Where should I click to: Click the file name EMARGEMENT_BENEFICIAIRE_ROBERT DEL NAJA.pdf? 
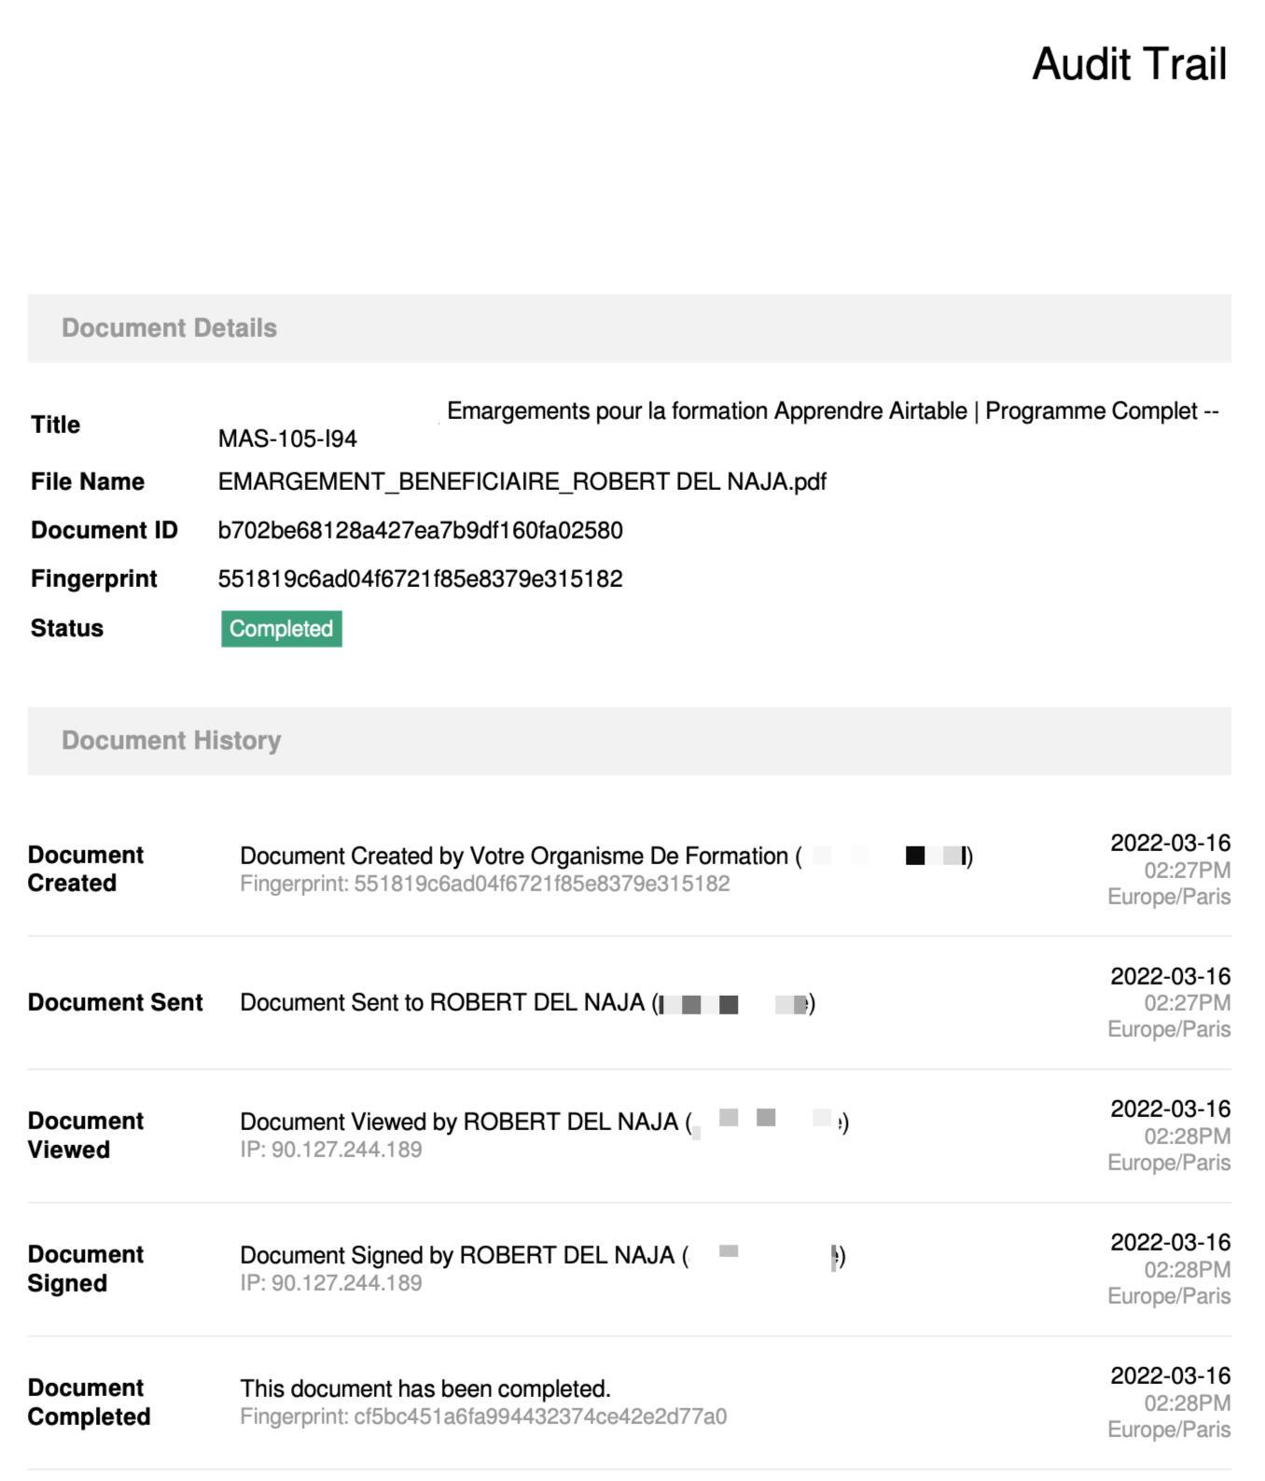[x=521, y=482]
